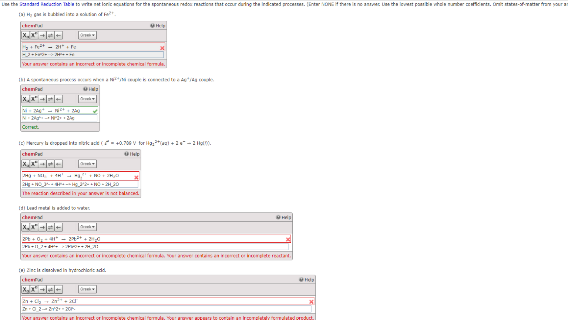Screen dimensions: 568x320
Task: Click the green checkmark beside the Ni equation
Action: pos(95,110)
